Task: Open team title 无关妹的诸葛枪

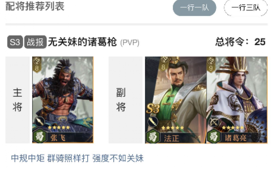Action: (82, 42)
